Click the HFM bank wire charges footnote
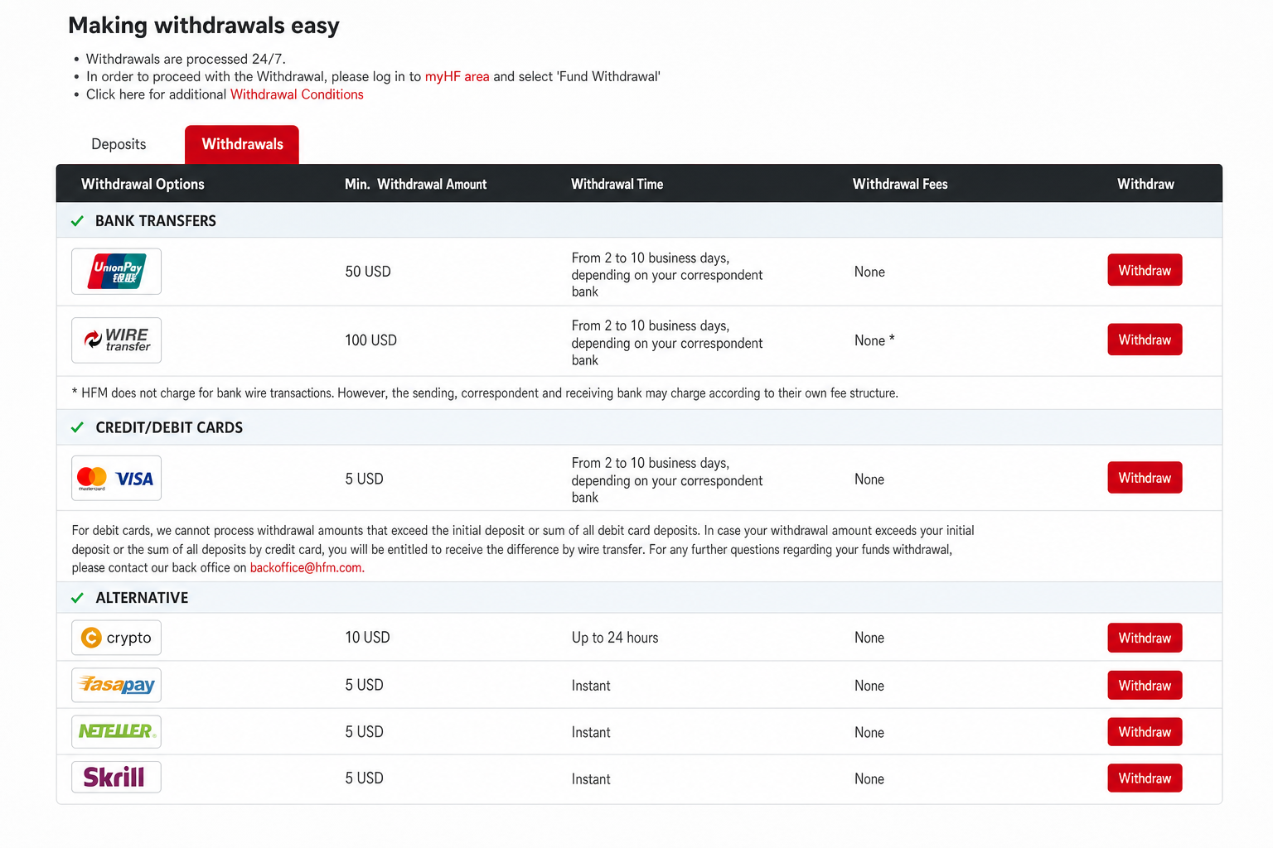The width and height of the screenshot is (1273, 848). click(x=485, y=393)
